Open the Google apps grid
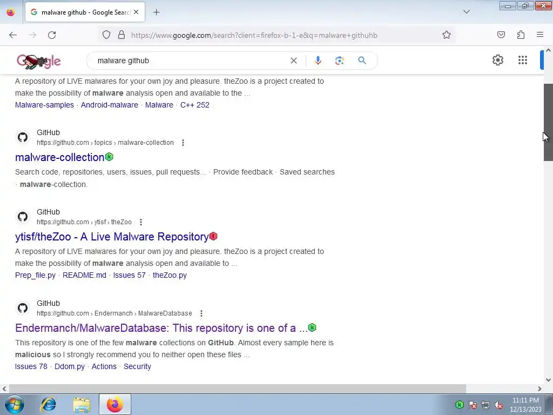 click(523, 60)
